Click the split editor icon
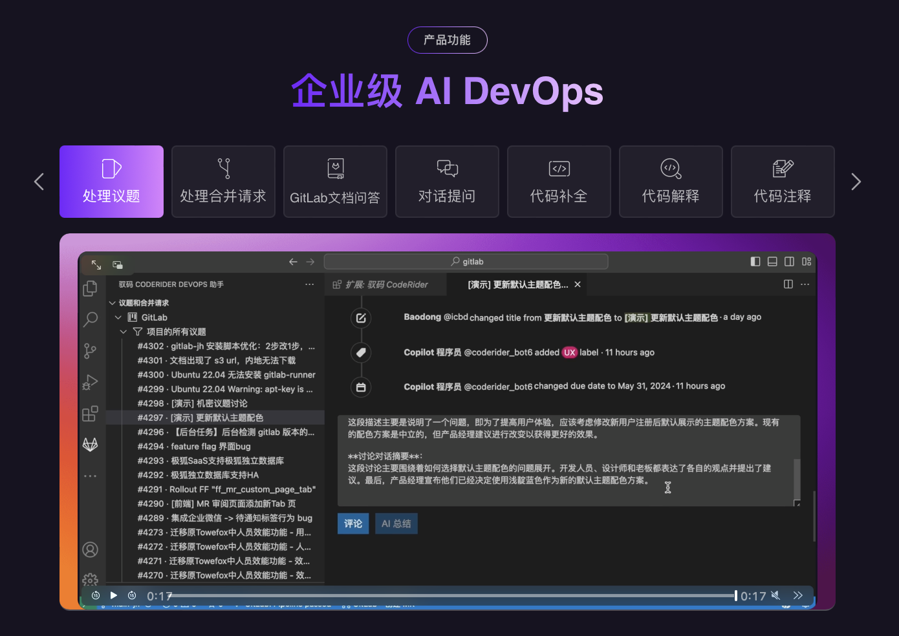The image size is (899, 636). (x=788, y=284)
